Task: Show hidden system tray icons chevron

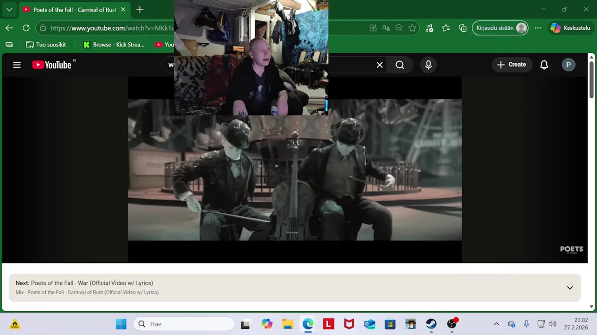Action: pos(496,324)
